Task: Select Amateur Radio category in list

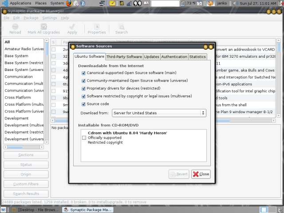Action: coord(24,49)
